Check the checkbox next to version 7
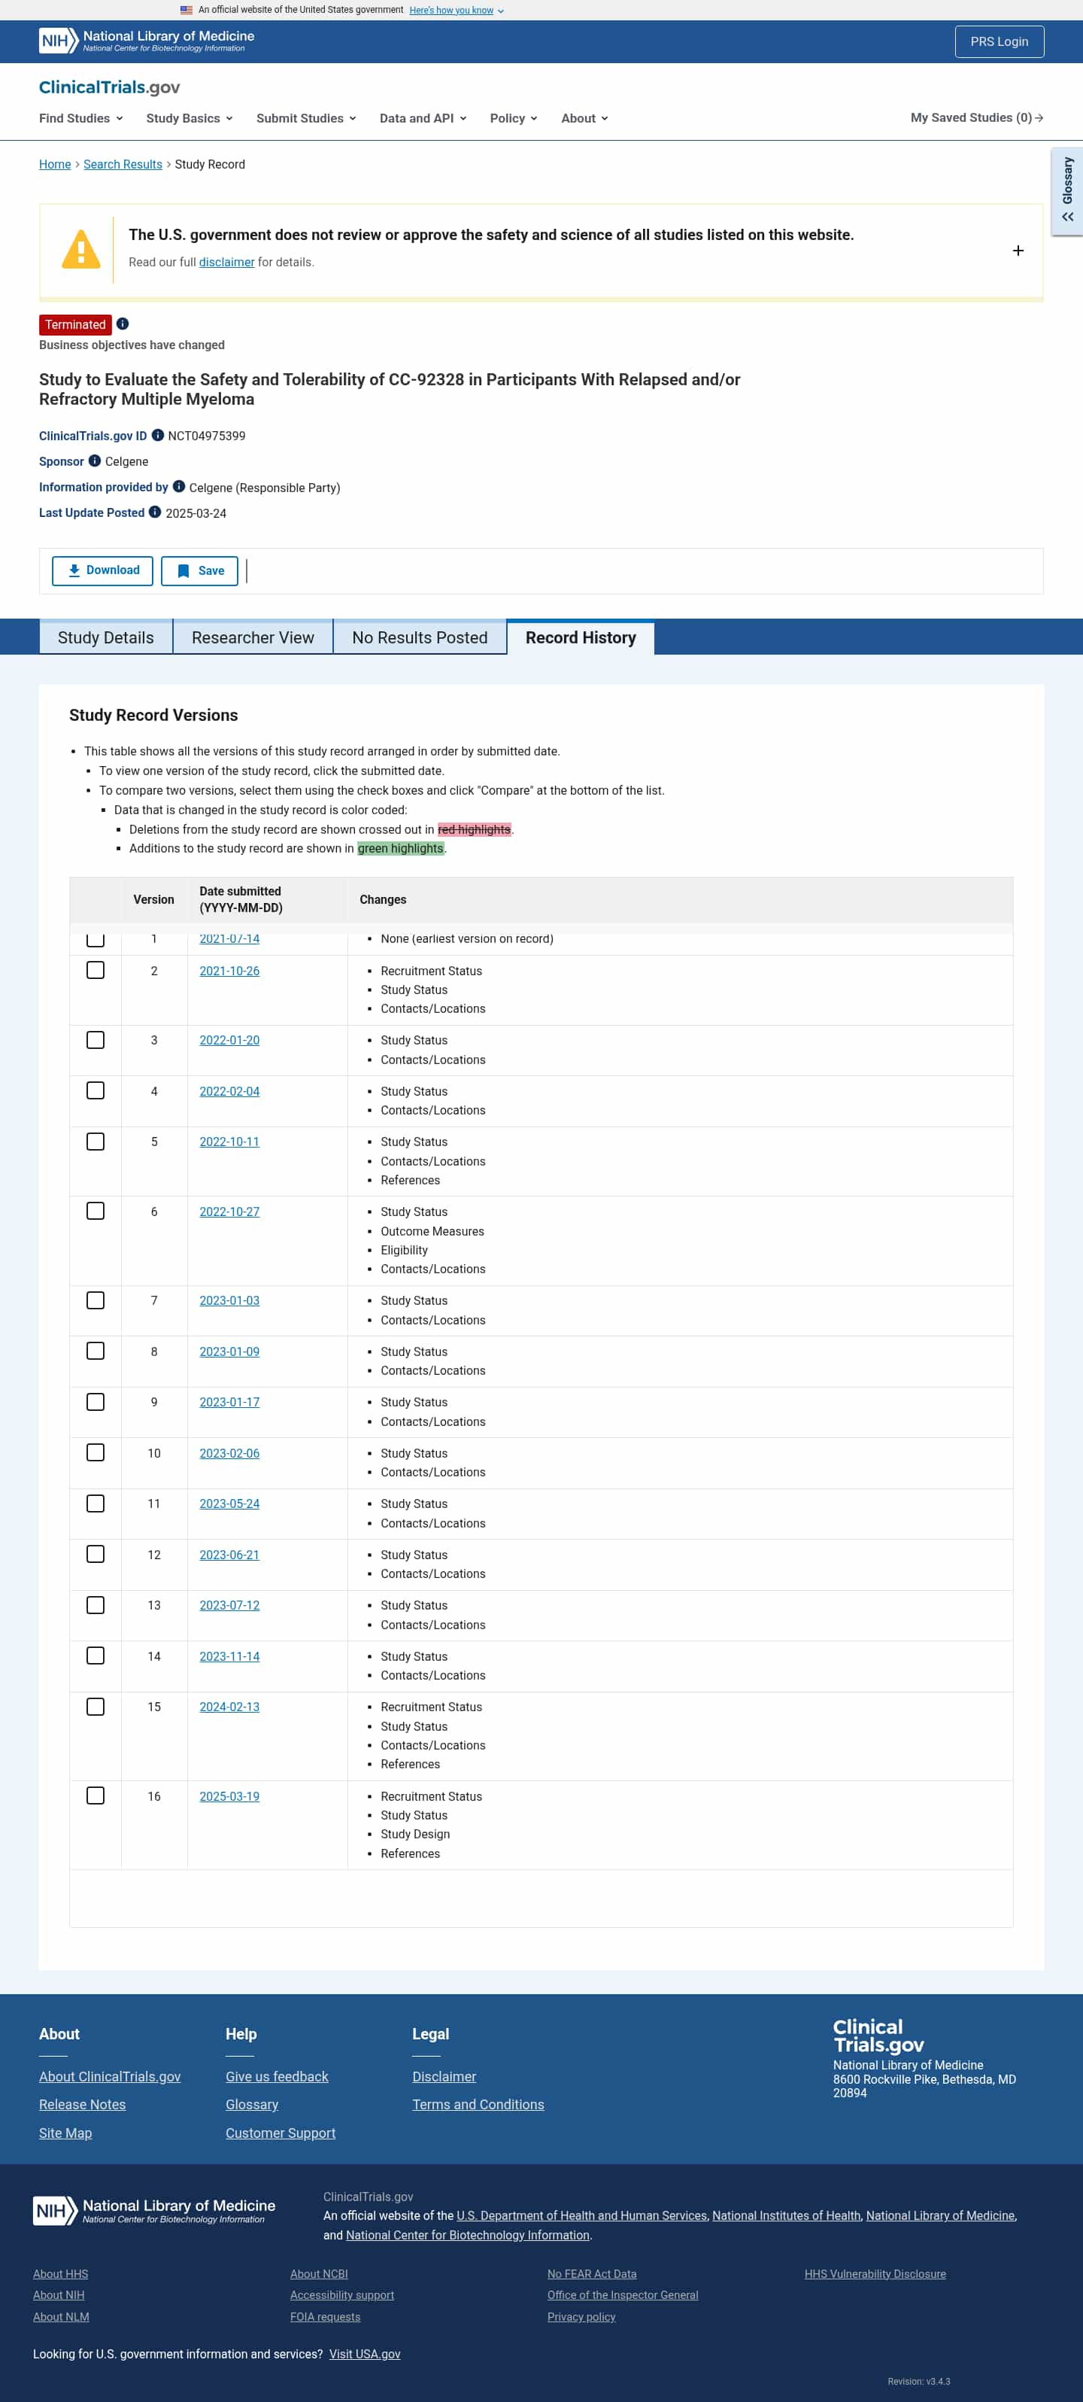 click(x=95, y=1300)
